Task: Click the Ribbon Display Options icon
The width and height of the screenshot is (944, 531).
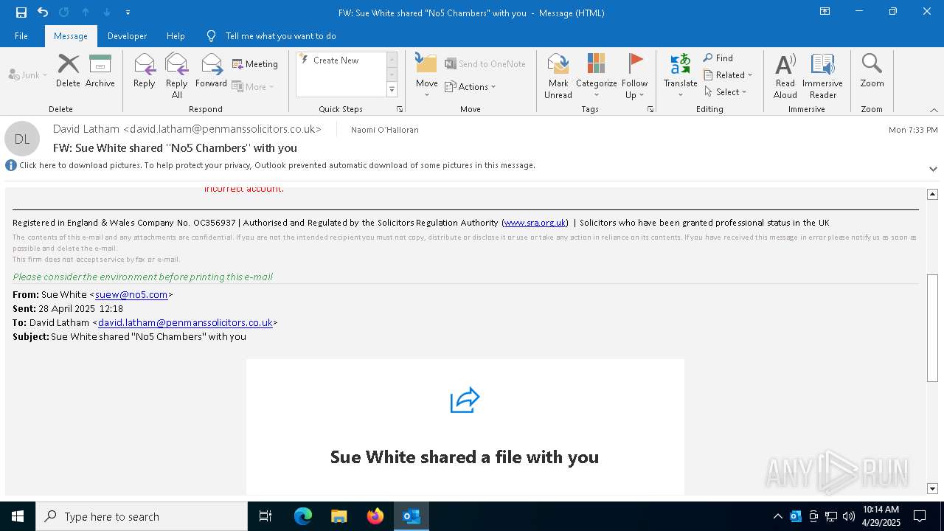Action: coord(825,12)
